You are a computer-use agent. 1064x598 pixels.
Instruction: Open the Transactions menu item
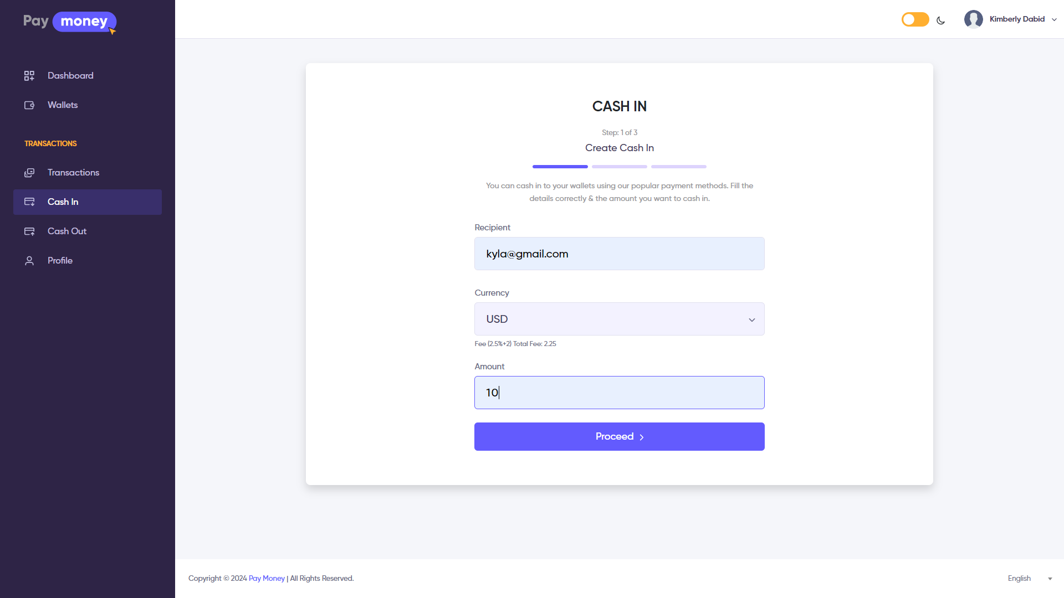click(73, 173)
